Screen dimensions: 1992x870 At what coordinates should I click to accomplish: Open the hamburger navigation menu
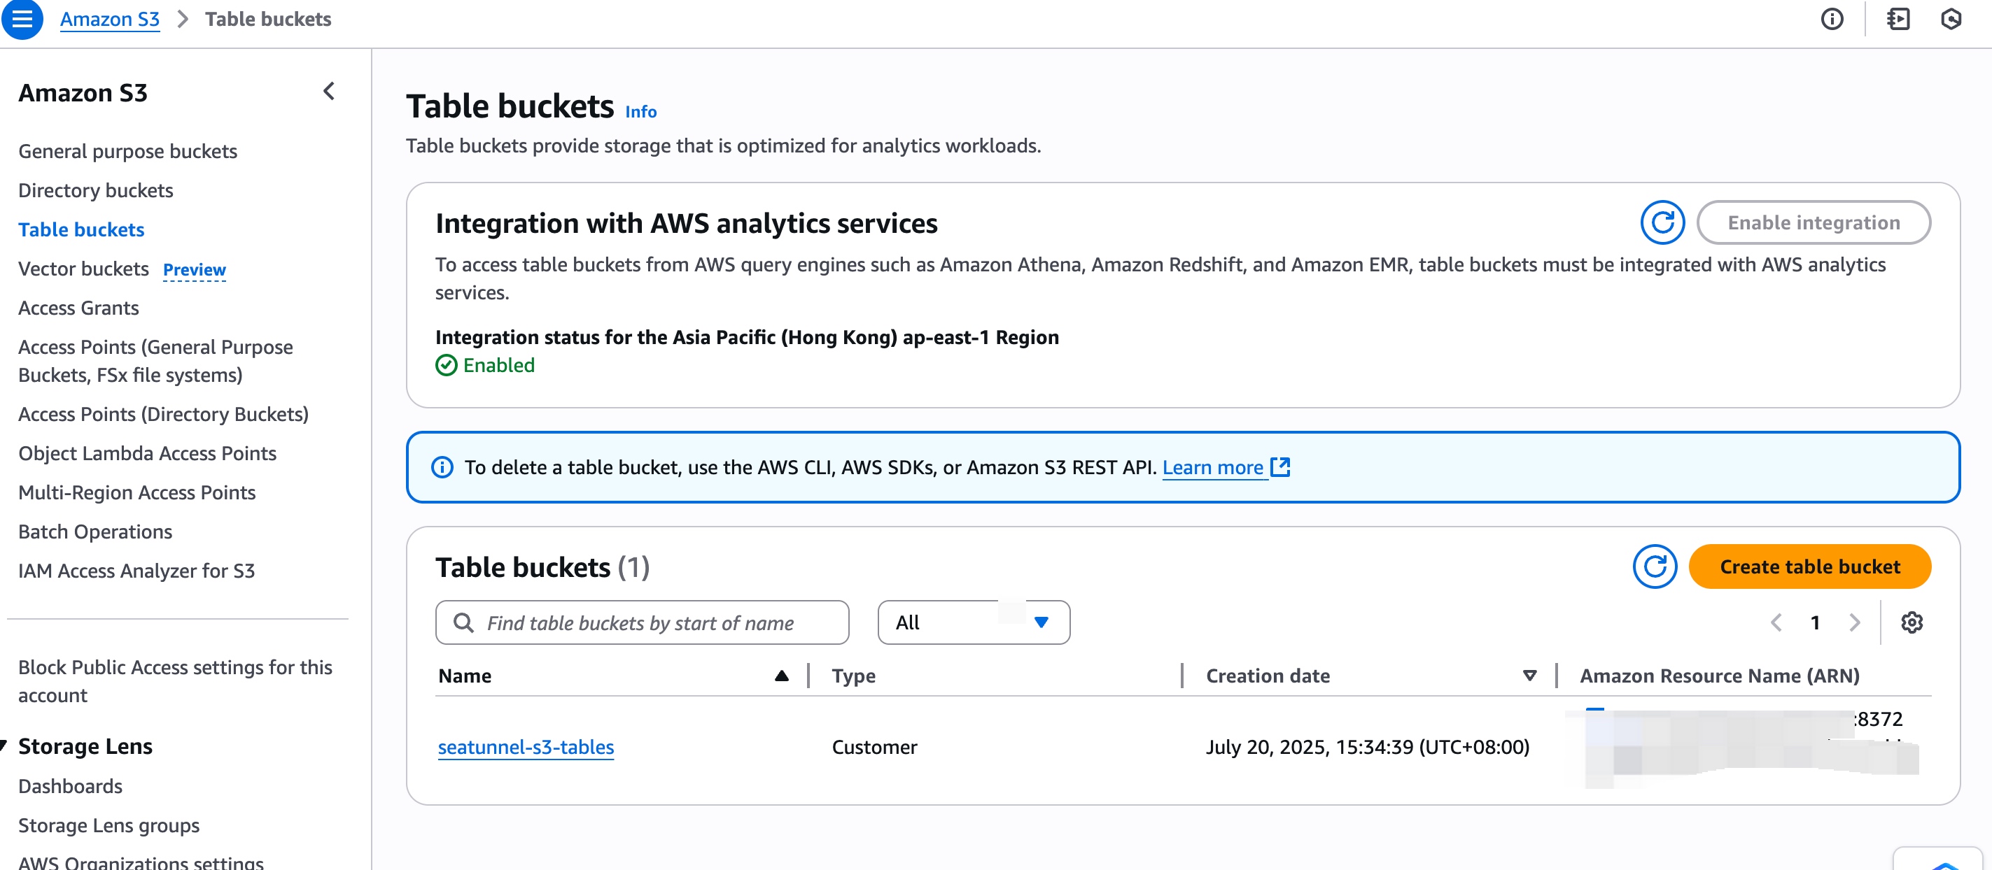point(22,20)
